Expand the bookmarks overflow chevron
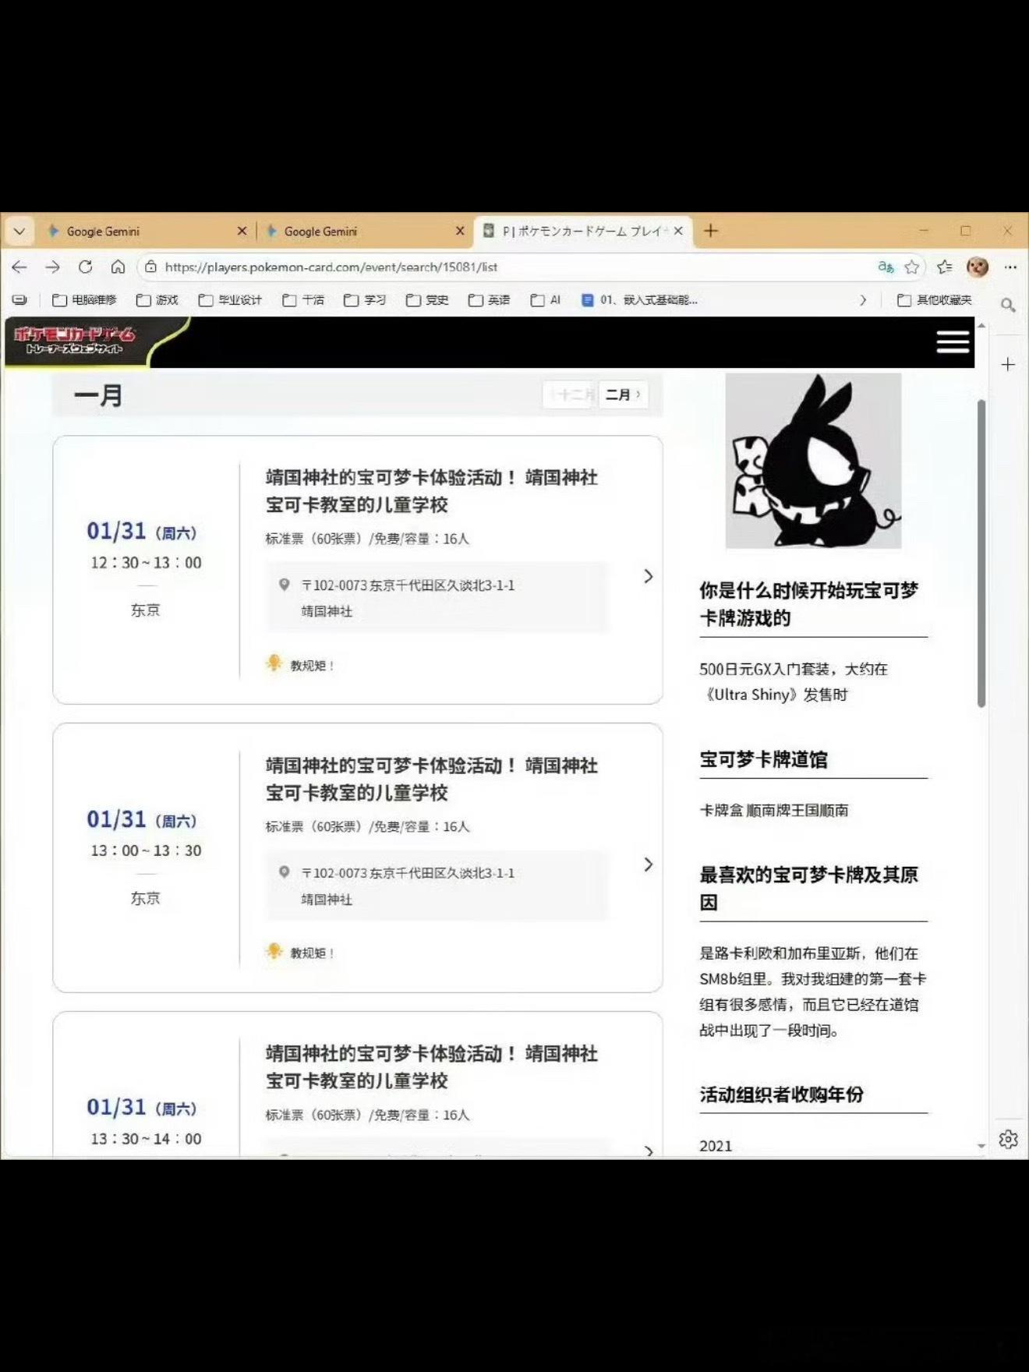This screenshot has width=1029, height=1372. click(x=862, y=300)
